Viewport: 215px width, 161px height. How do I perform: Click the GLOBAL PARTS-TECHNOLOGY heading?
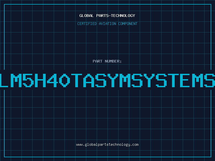pos(107,16)
